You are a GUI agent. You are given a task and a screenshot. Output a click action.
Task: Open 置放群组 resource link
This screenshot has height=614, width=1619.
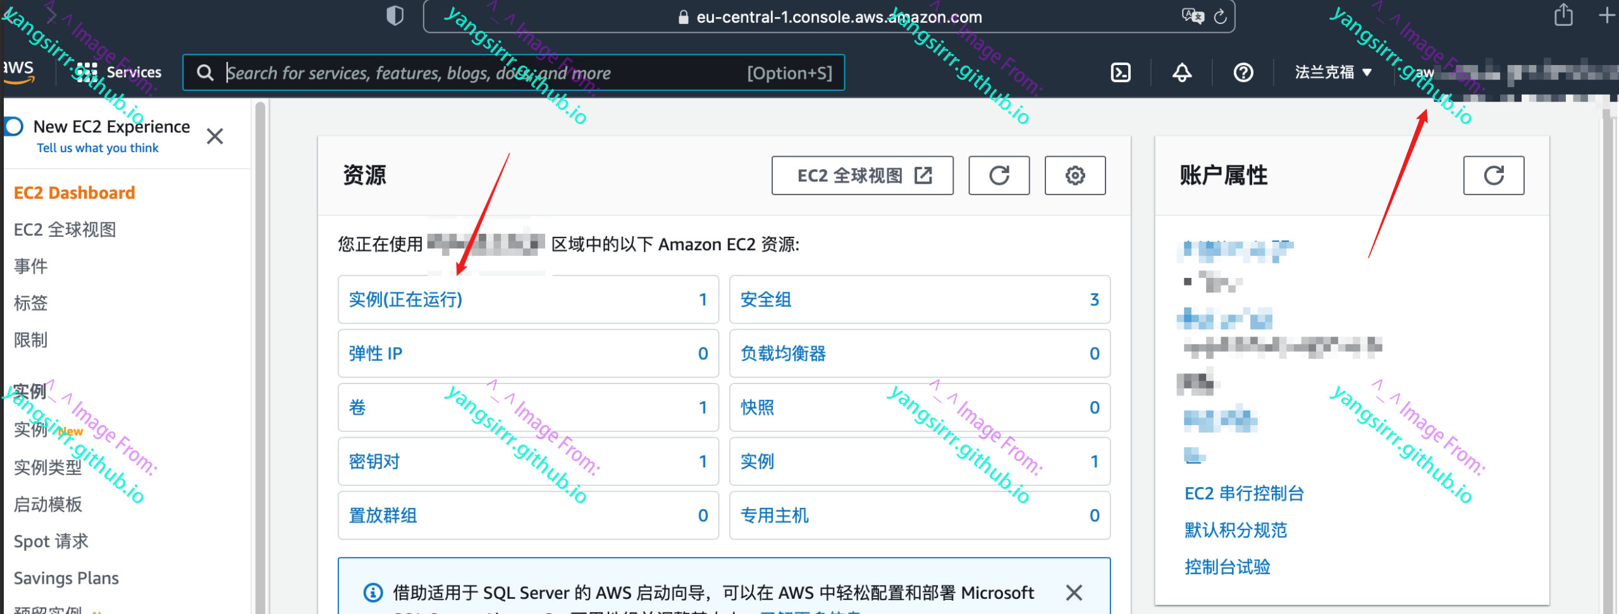tap(383, 515)
